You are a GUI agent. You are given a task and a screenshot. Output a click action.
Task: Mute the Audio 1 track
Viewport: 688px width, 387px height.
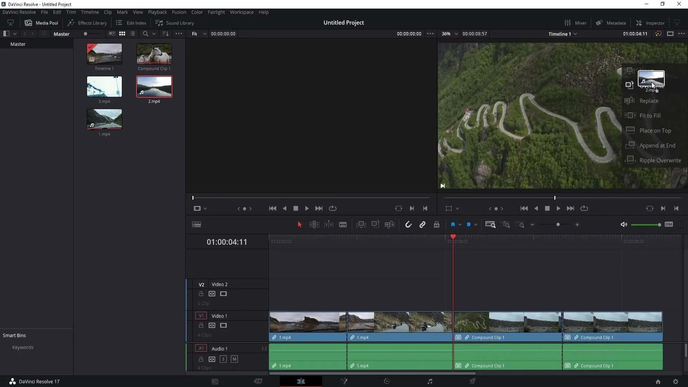tap(234, 359)
